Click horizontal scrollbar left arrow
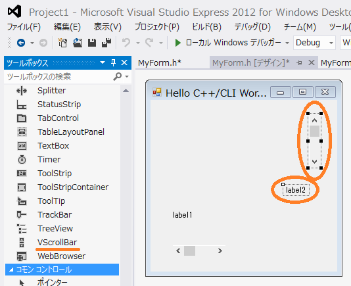Screen dimensions: 351x286 pos(178,250)
